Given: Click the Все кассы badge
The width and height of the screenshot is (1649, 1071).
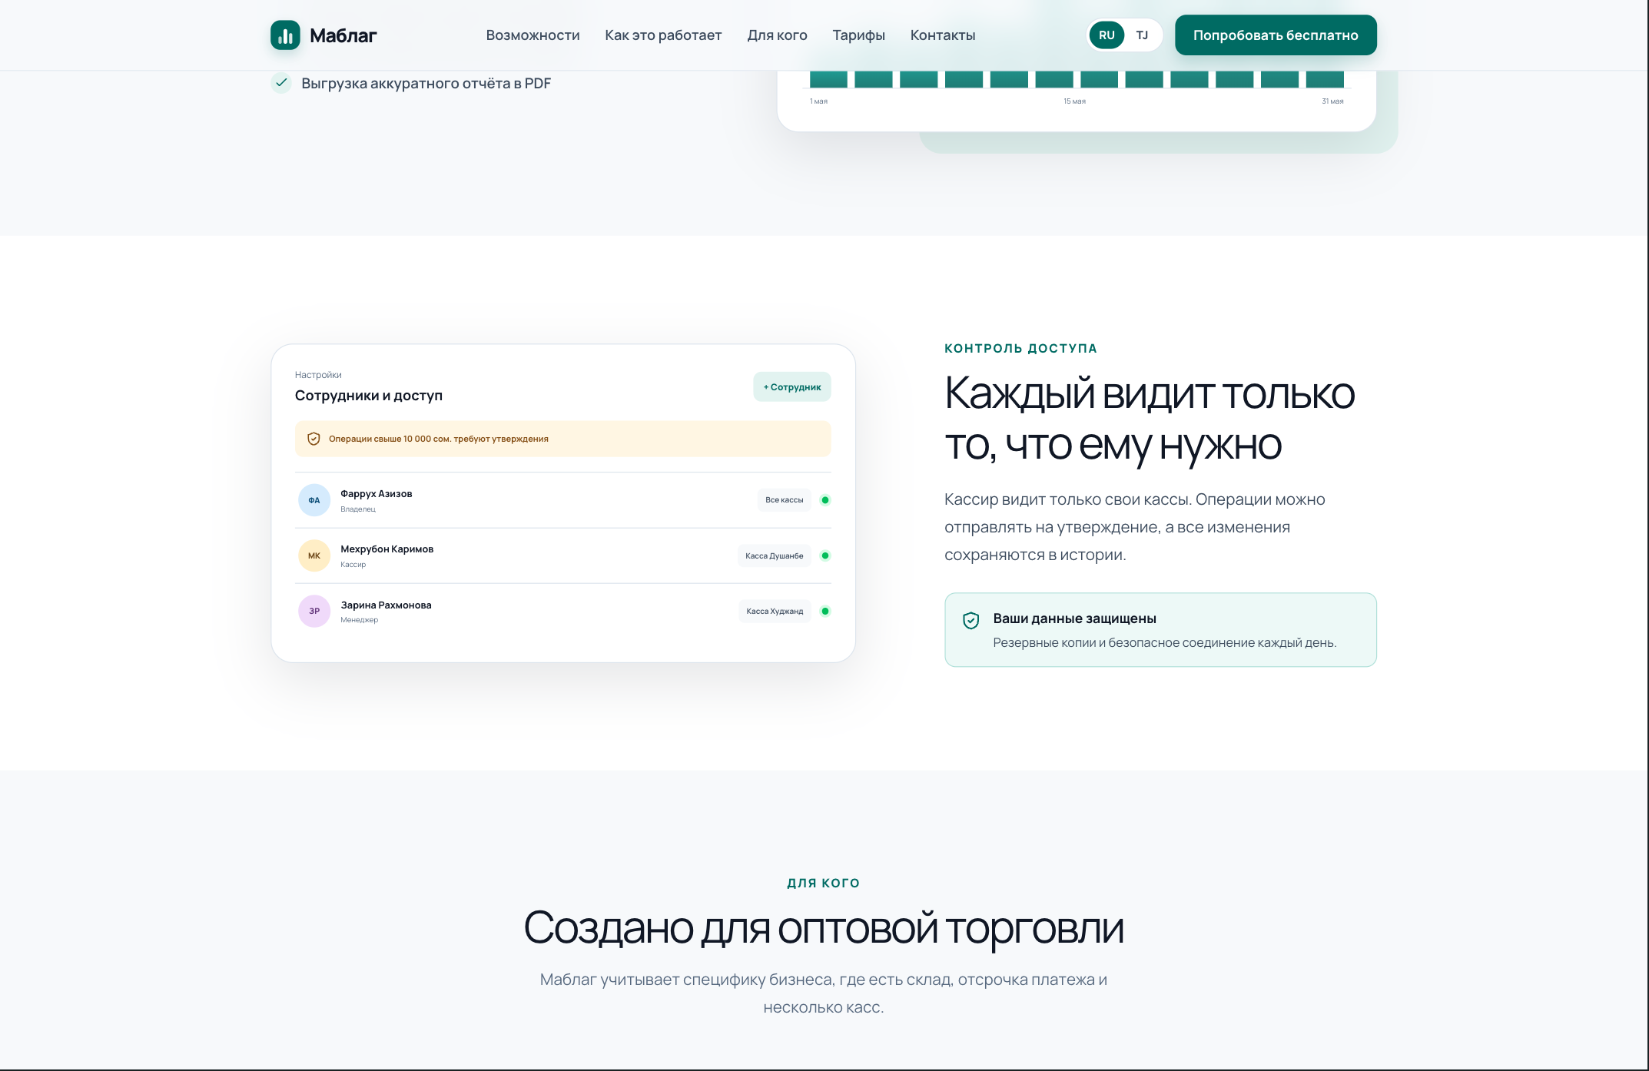Looking at the screenshot, I should 784,500.
